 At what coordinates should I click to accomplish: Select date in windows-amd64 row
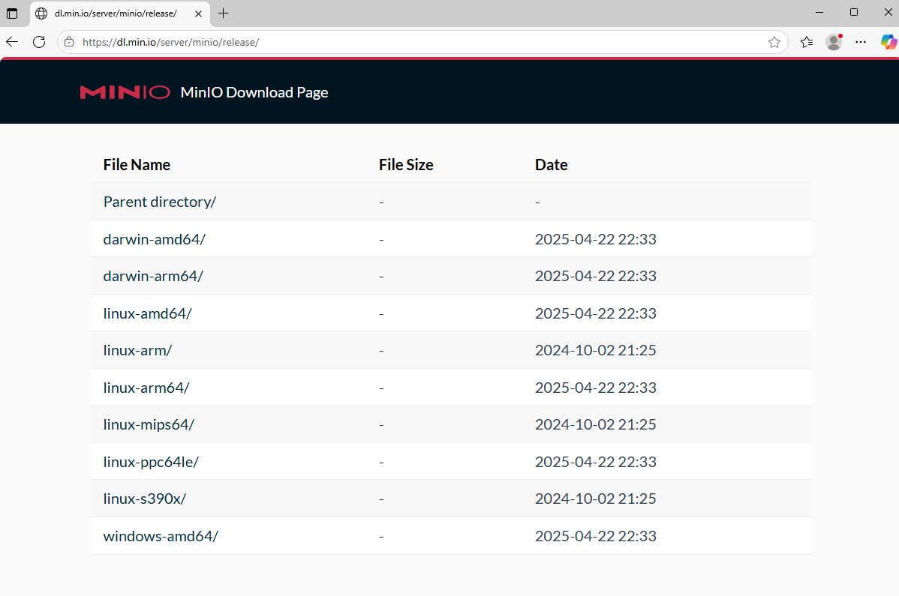596,536
